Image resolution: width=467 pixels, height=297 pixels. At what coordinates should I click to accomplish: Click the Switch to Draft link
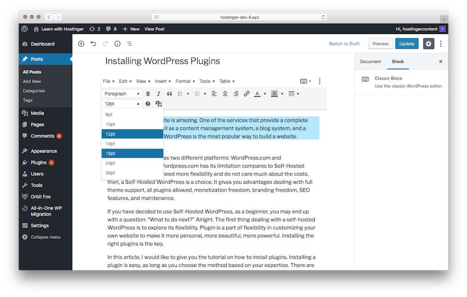344,44
